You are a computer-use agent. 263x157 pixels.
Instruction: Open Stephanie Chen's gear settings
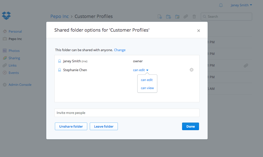click(x=191, y=70)
